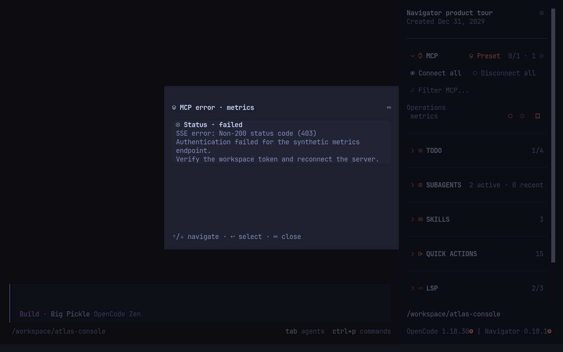The image size is (563, 352).
Task: Click the MCP plug icon
Action: (x=420, y=56)
